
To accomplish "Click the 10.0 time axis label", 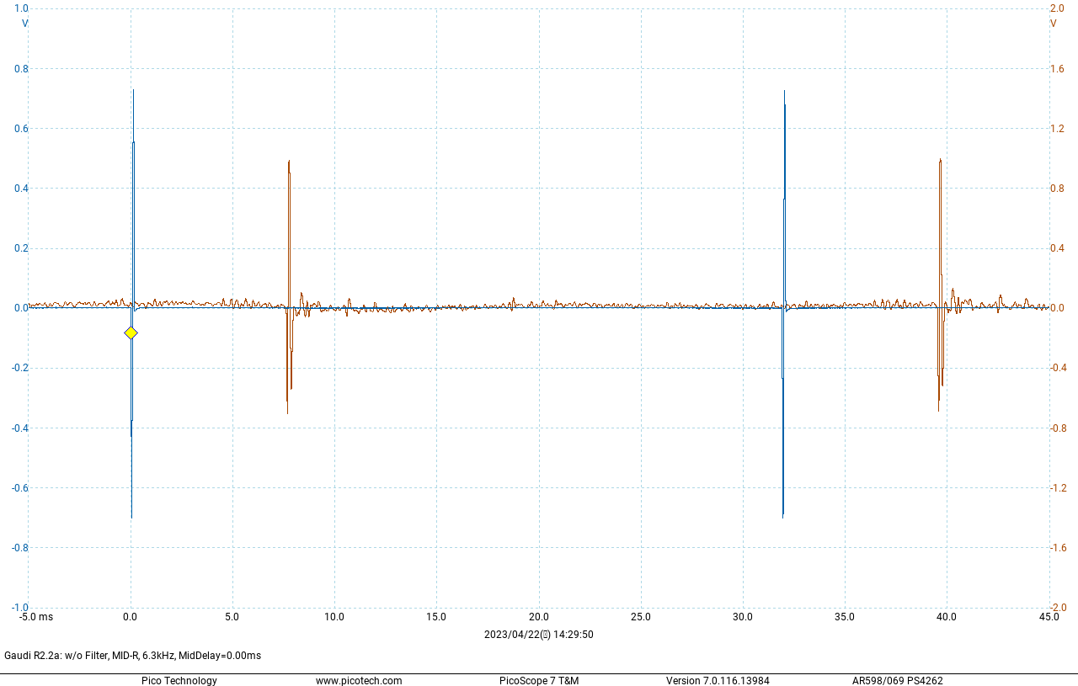I will (x=334, y=617).
